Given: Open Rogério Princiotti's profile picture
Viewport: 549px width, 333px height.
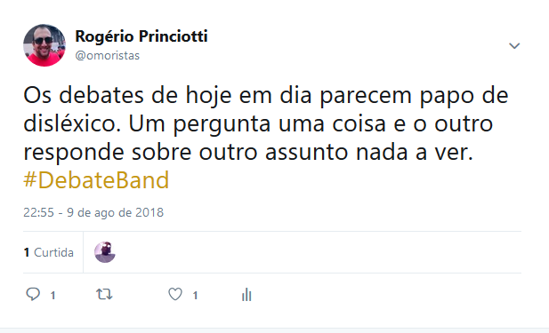Looking at the screenshot, I should pos(44,45).
